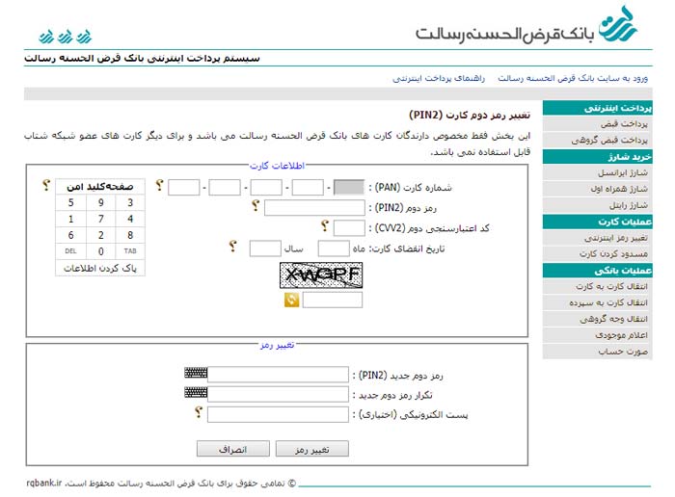Focus the CVV2 input field
The width and height of the screenshot is (675, 497).
(x=349, y=228)
